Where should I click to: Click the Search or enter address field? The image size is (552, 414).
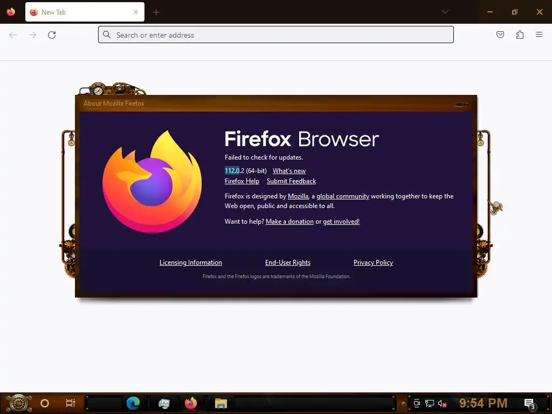click(x=275, y=34)
